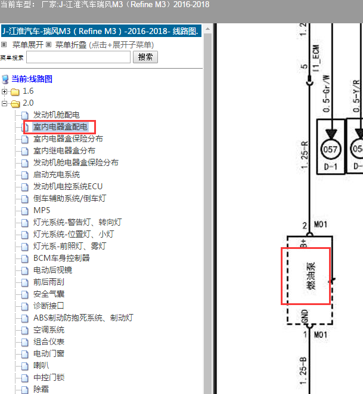The image size is (363, 394).
Task: Open 发动机舱电器盒保险分布 page
Action: [x=76, y=162]
